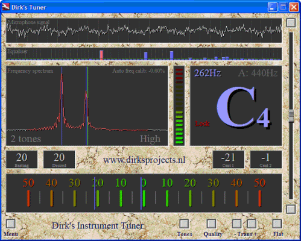Click the volume slider handle
301x241 pixels.
291,116
